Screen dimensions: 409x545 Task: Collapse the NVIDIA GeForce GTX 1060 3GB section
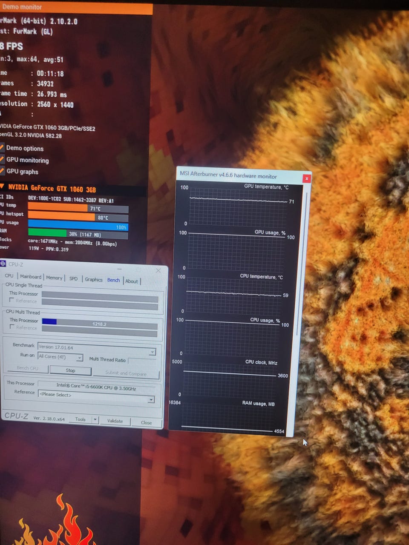[2, 186]
